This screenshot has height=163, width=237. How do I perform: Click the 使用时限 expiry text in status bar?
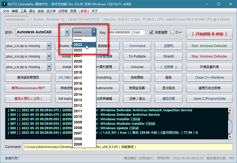tap(180, 158)
